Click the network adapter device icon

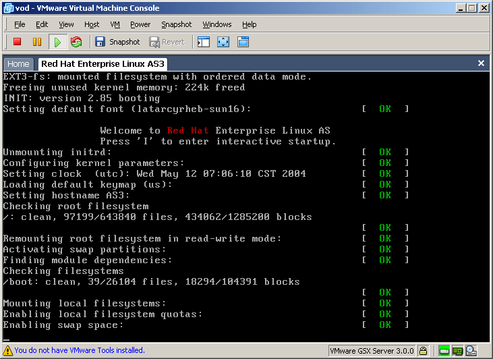457,350
